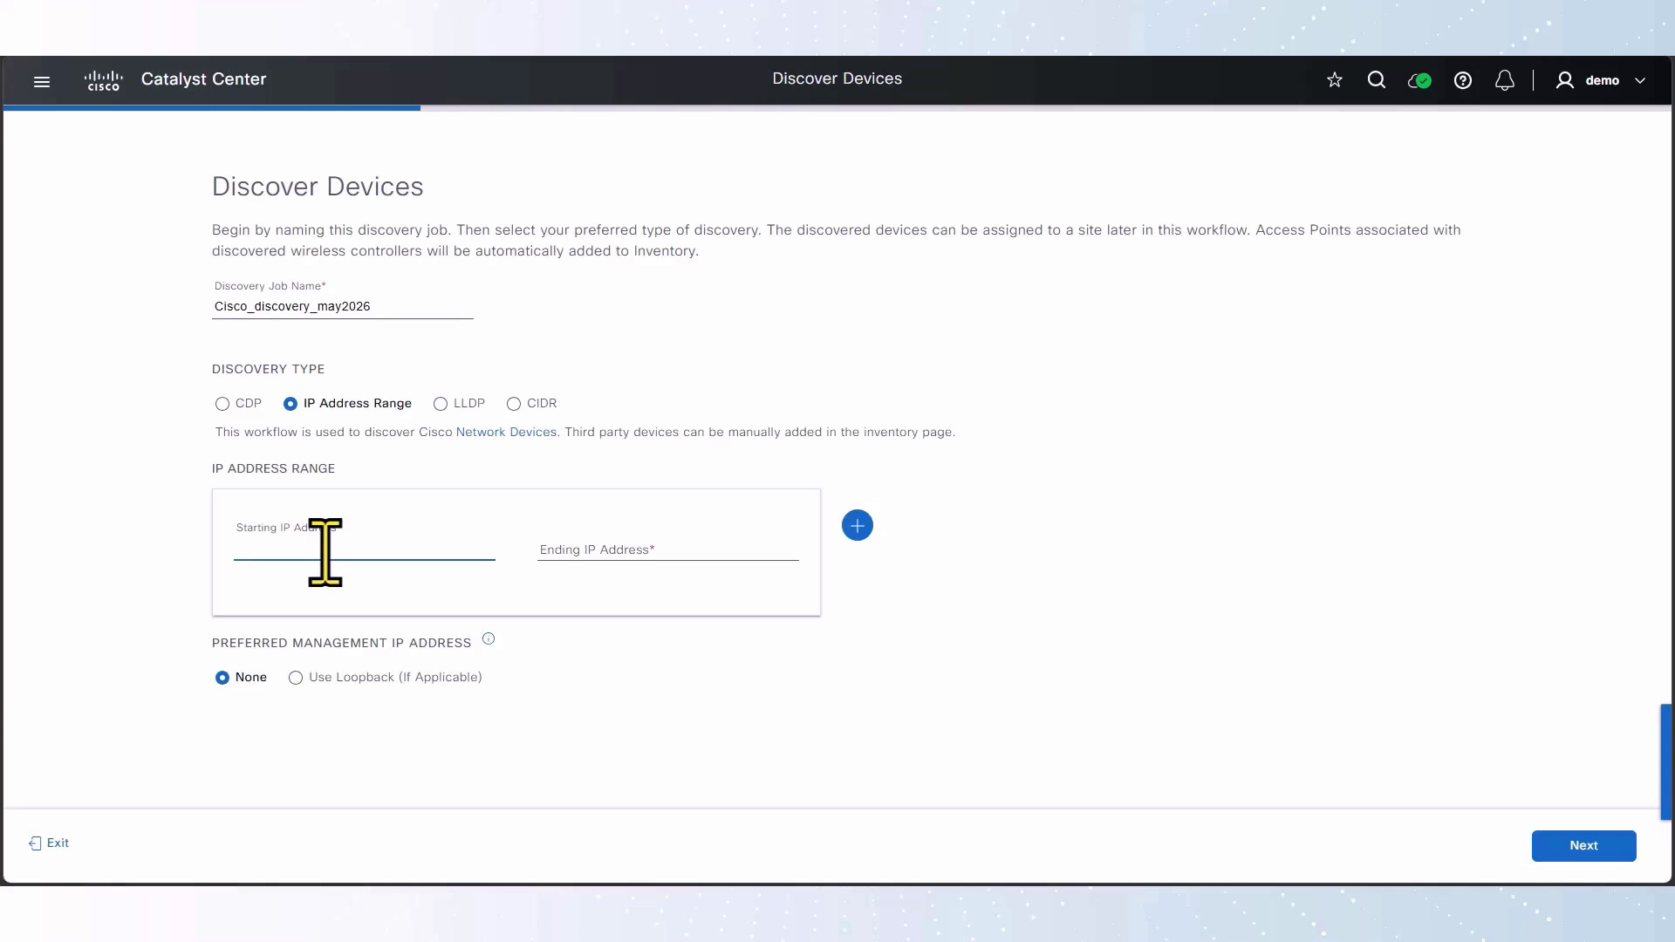This screenshot has width=1675, height=942.
Task: Focus the Discovery Job Name field
Action: [x=342, y=307]
